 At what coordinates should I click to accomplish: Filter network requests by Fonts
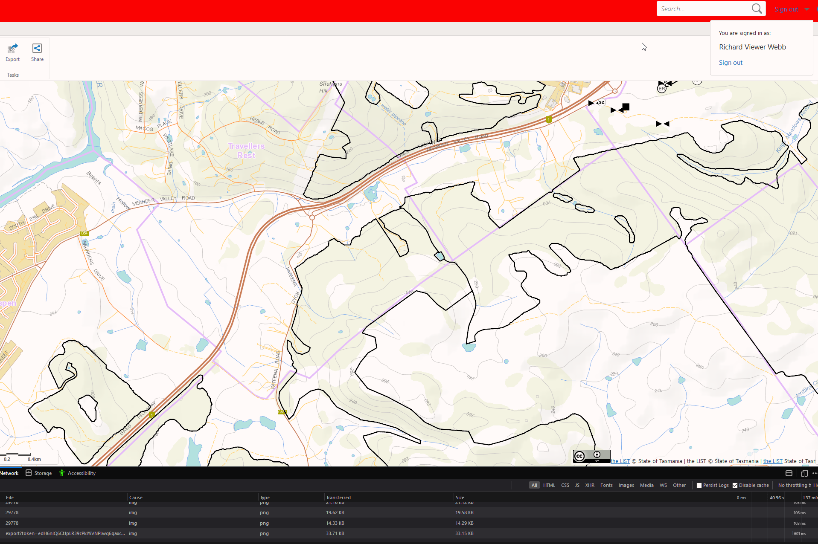[x=606, y=485]
